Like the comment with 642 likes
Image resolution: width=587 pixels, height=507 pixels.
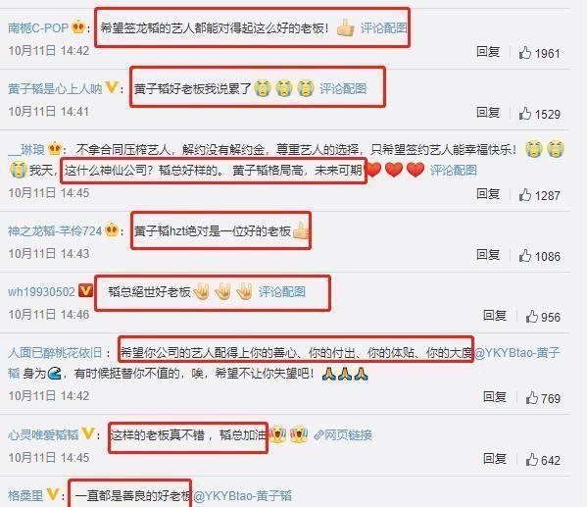pyautogui.click(x=531, y=459)
